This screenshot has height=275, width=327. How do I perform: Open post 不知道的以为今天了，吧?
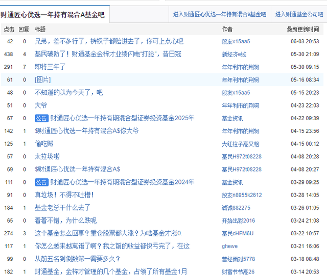click(x=68, y=93)
